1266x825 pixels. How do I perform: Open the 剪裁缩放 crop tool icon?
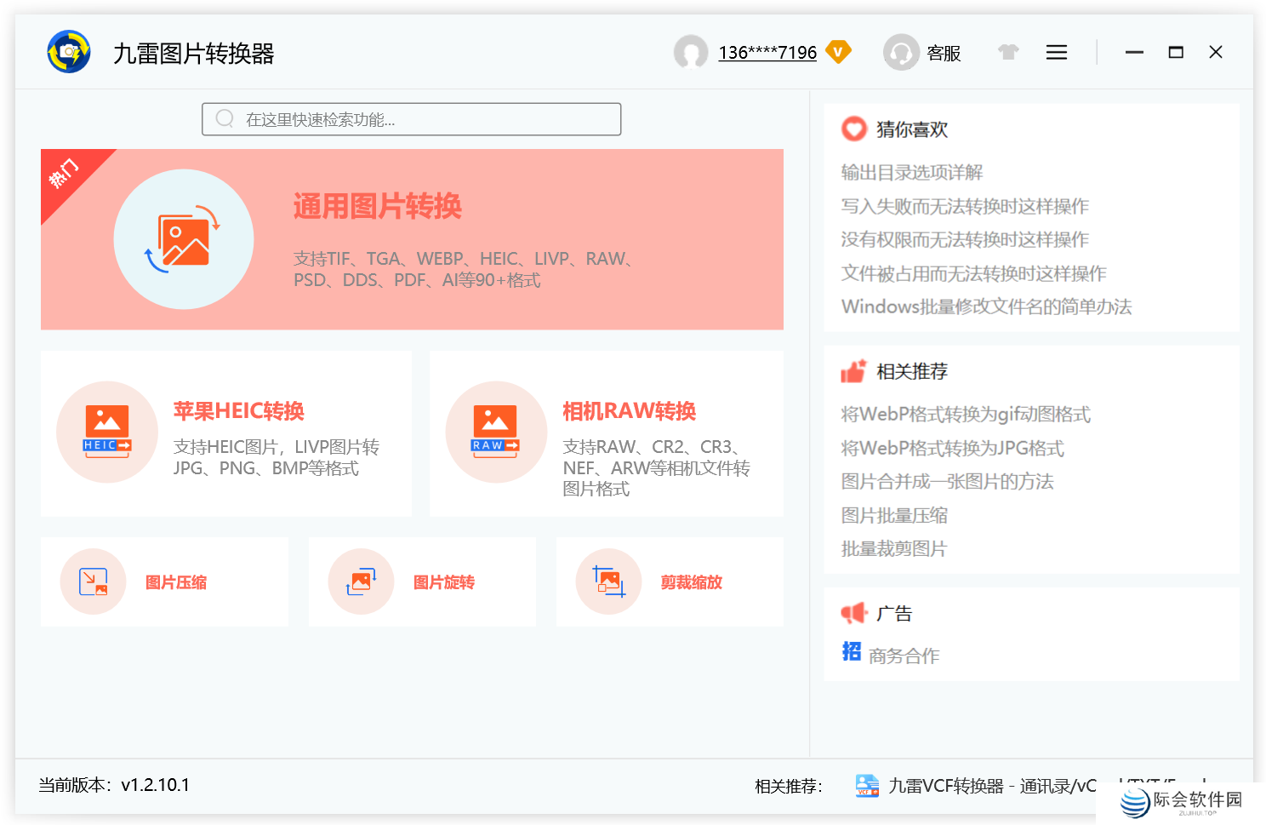[608, 582]
